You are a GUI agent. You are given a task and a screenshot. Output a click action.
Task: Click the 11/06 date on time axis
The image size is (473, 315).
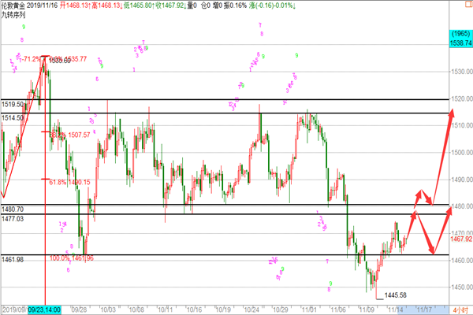tap(338, 309)
